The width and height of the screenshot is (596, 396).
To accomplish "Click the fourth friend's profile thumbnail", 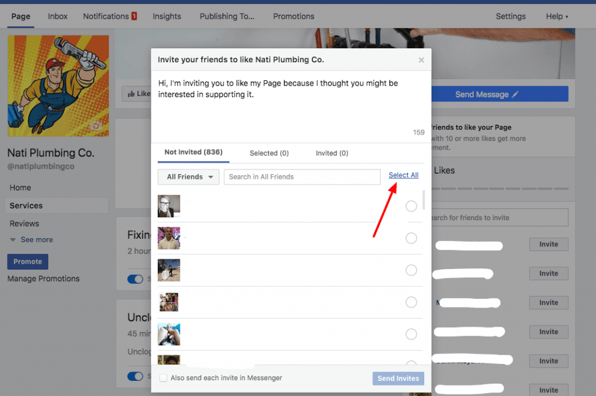I will point(169,302).
